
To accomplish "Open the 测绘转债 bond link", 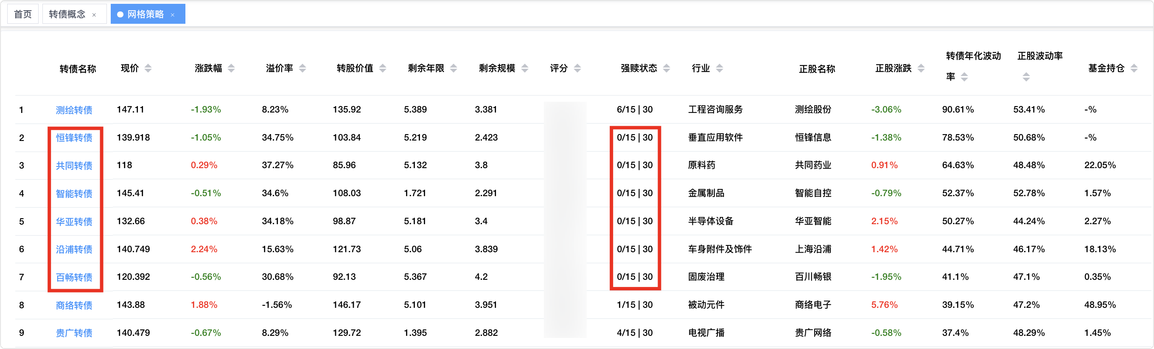I will coord(74,110).
